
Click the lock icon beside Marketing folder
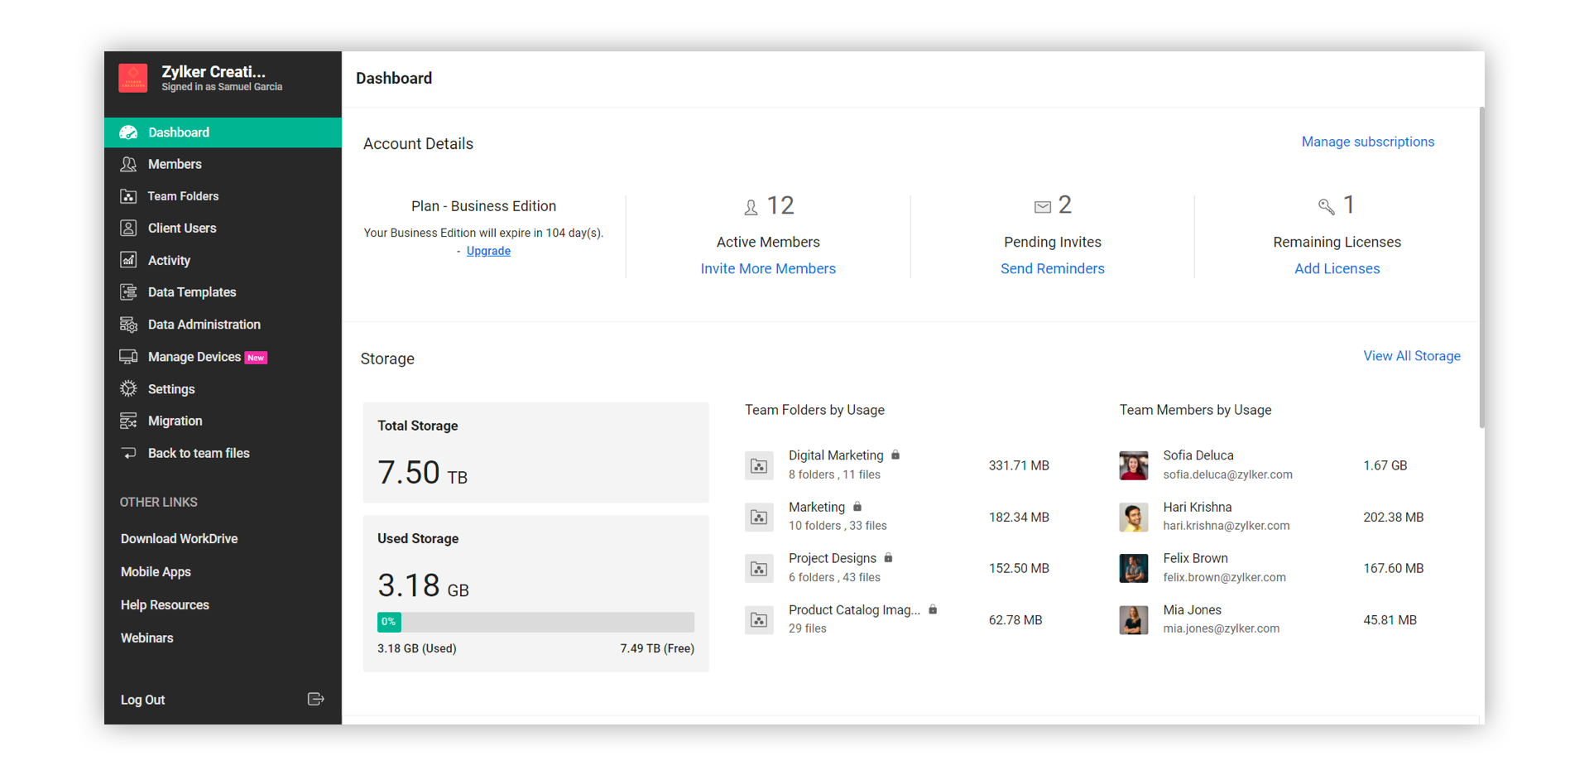point(857,507)
